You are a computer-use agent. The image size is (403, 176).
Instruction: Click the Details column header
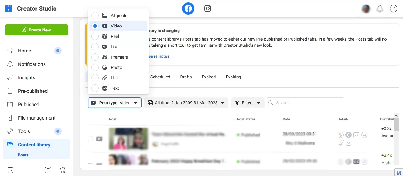click(x=343, y=119)
